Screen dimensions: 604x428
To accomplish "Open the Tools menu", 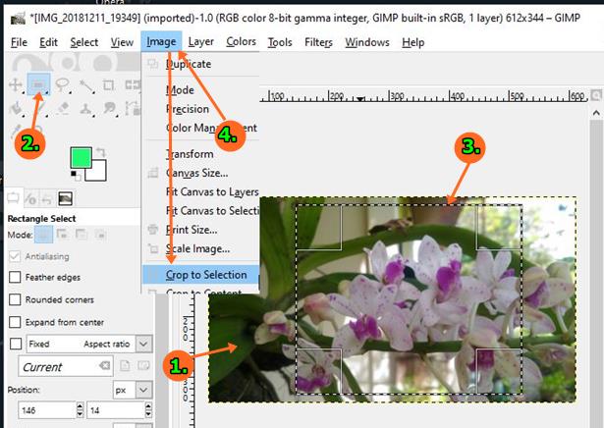I will (x=280, y=42).
